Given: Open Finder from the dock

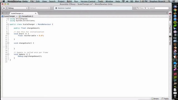Looking at the screenshot, I should 175,7.
